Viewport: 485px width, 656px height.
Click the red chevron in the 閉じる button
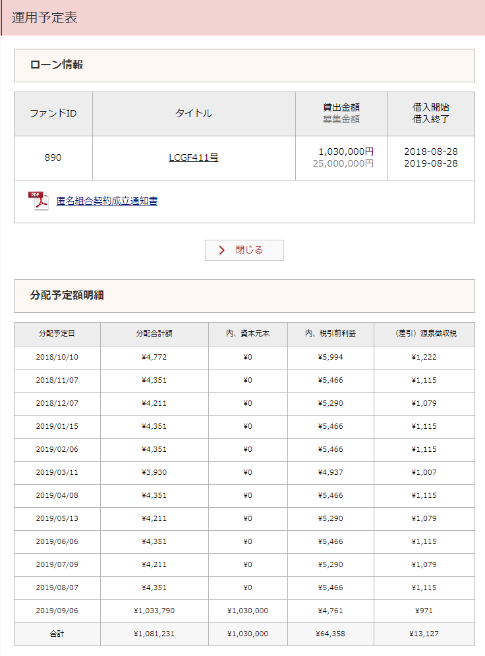(222, 250)
